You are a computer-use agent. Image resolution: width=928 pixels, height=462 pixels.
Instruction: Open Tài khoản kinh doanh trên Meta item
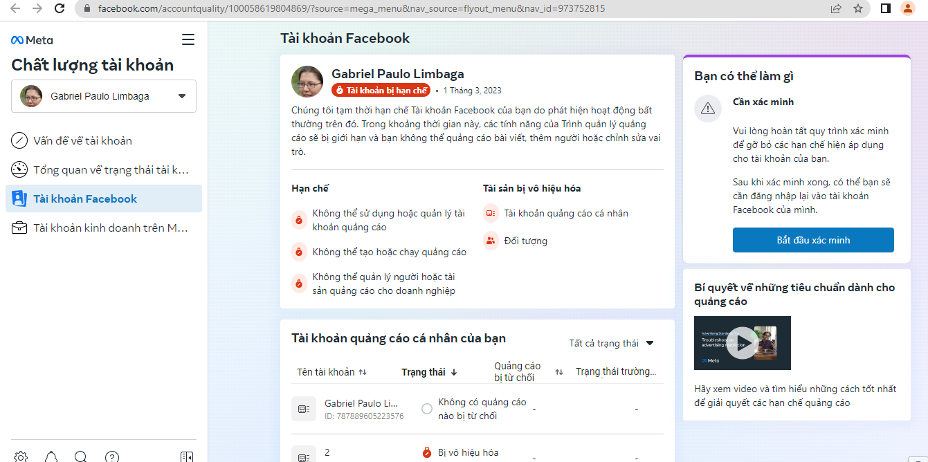pos(104,228)
